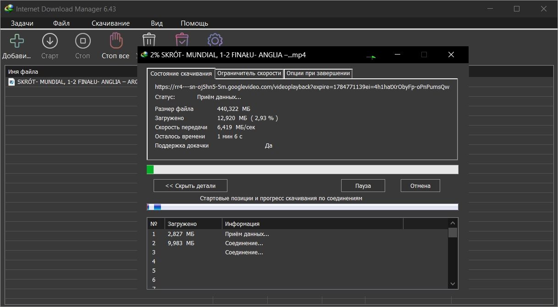This screenshot has width=558, height=307.
Task: Click the connections list scroll down arrow
Action: 453,284
